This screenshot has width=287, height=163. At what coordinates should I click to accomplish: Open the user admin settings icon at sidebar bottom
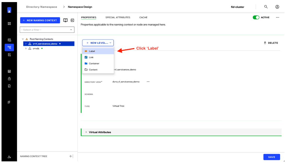click(9, 157)
